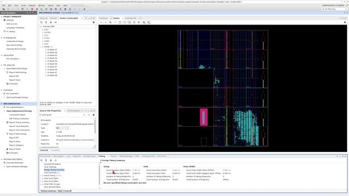Click browse button next to Type field
This screenshot has height=196, width=349.
tap(67, 128)
